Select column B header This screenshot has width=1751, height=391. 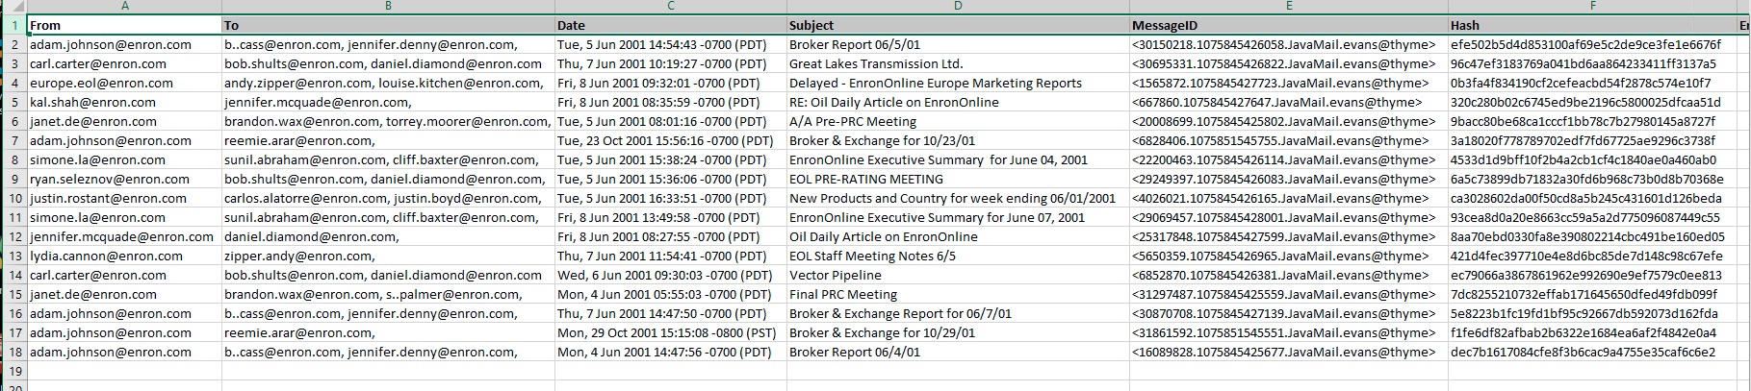[x=388, y=6]
